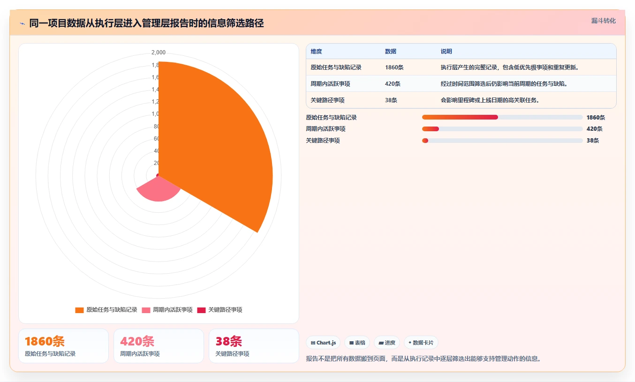
Task: Click the icon inside the 数据卡片 chip
Action: point(410,343)
